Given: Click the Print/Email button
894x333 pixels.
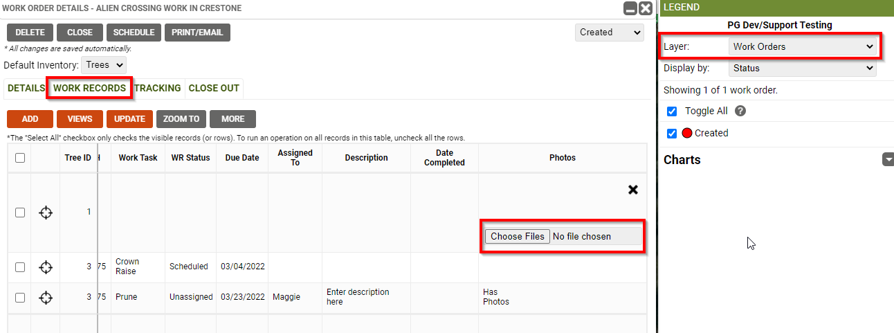Looking at the screenshot, I should coord(197,33).
